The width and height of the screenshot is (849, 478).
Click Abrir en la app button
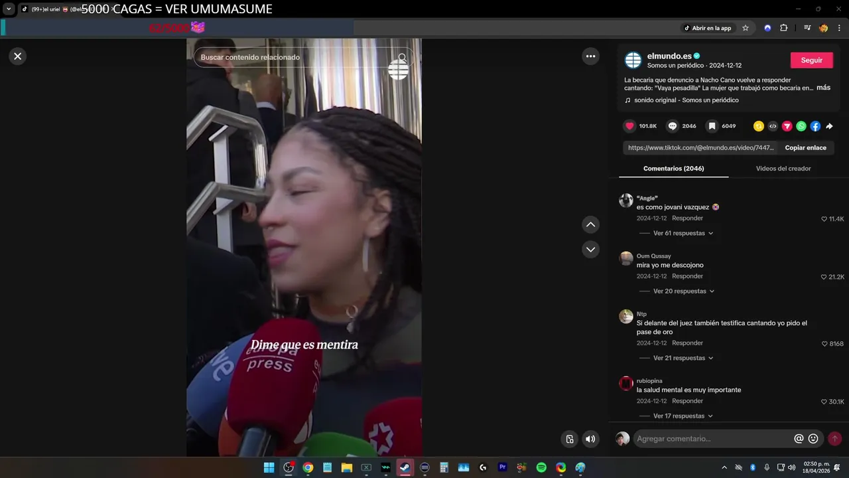[x=708, y=28]
